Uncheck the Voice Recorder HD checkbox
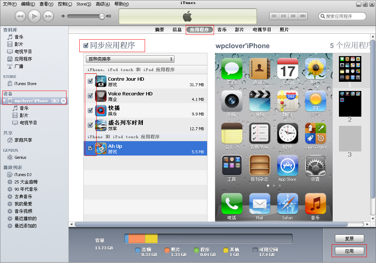The width and height of the screenshot is (376, 263). 90,96
